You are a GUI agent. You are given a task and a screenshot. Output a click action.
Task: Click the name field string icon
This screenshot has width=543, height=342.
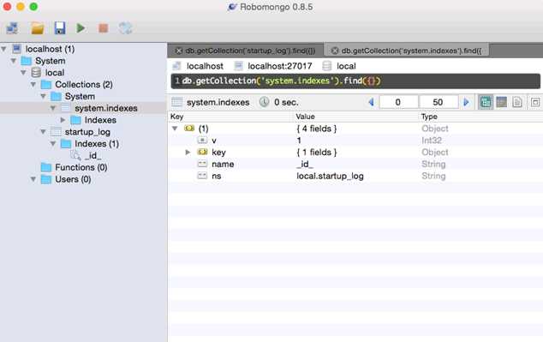click(x=202, y=164)
